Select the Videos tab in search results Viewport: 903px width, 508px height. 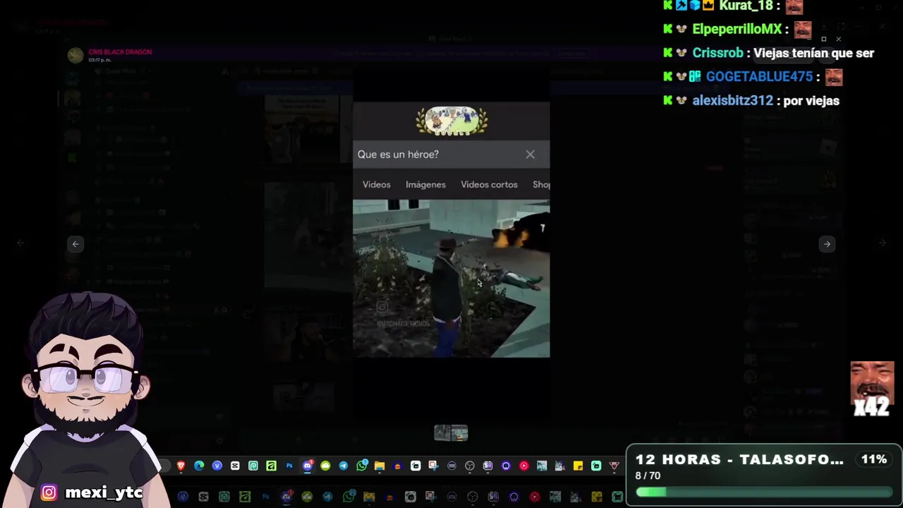(376, 184)
